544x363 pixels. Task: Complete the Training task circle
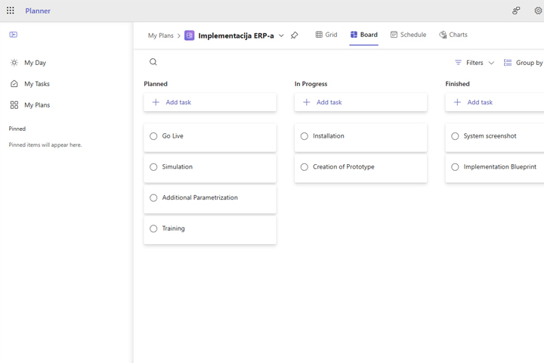point(153,228)
